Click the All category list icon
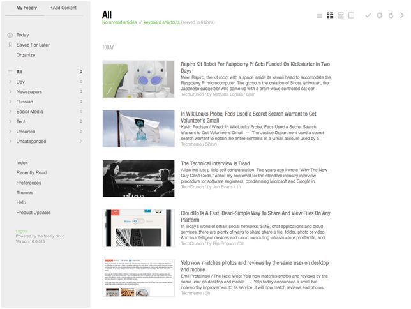This screenshot has height=309, width=411. [10, 72]
